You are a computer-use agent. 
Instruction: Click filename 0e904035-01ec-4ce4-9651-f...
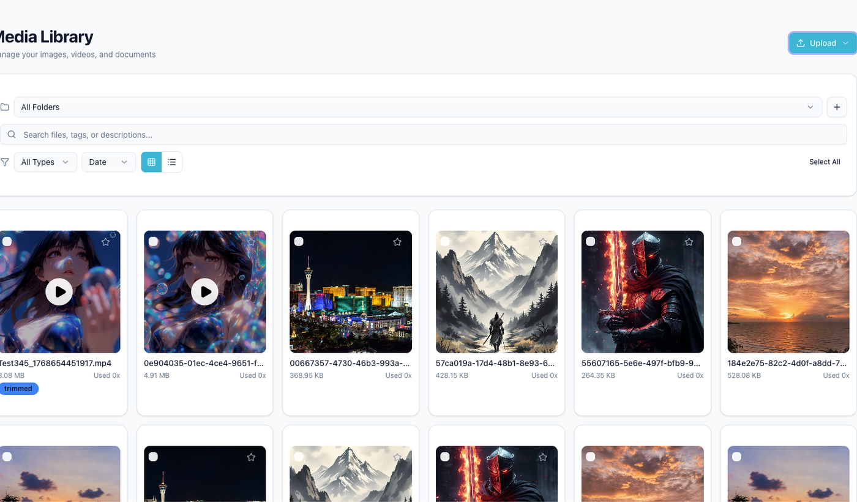pos(204,363)
